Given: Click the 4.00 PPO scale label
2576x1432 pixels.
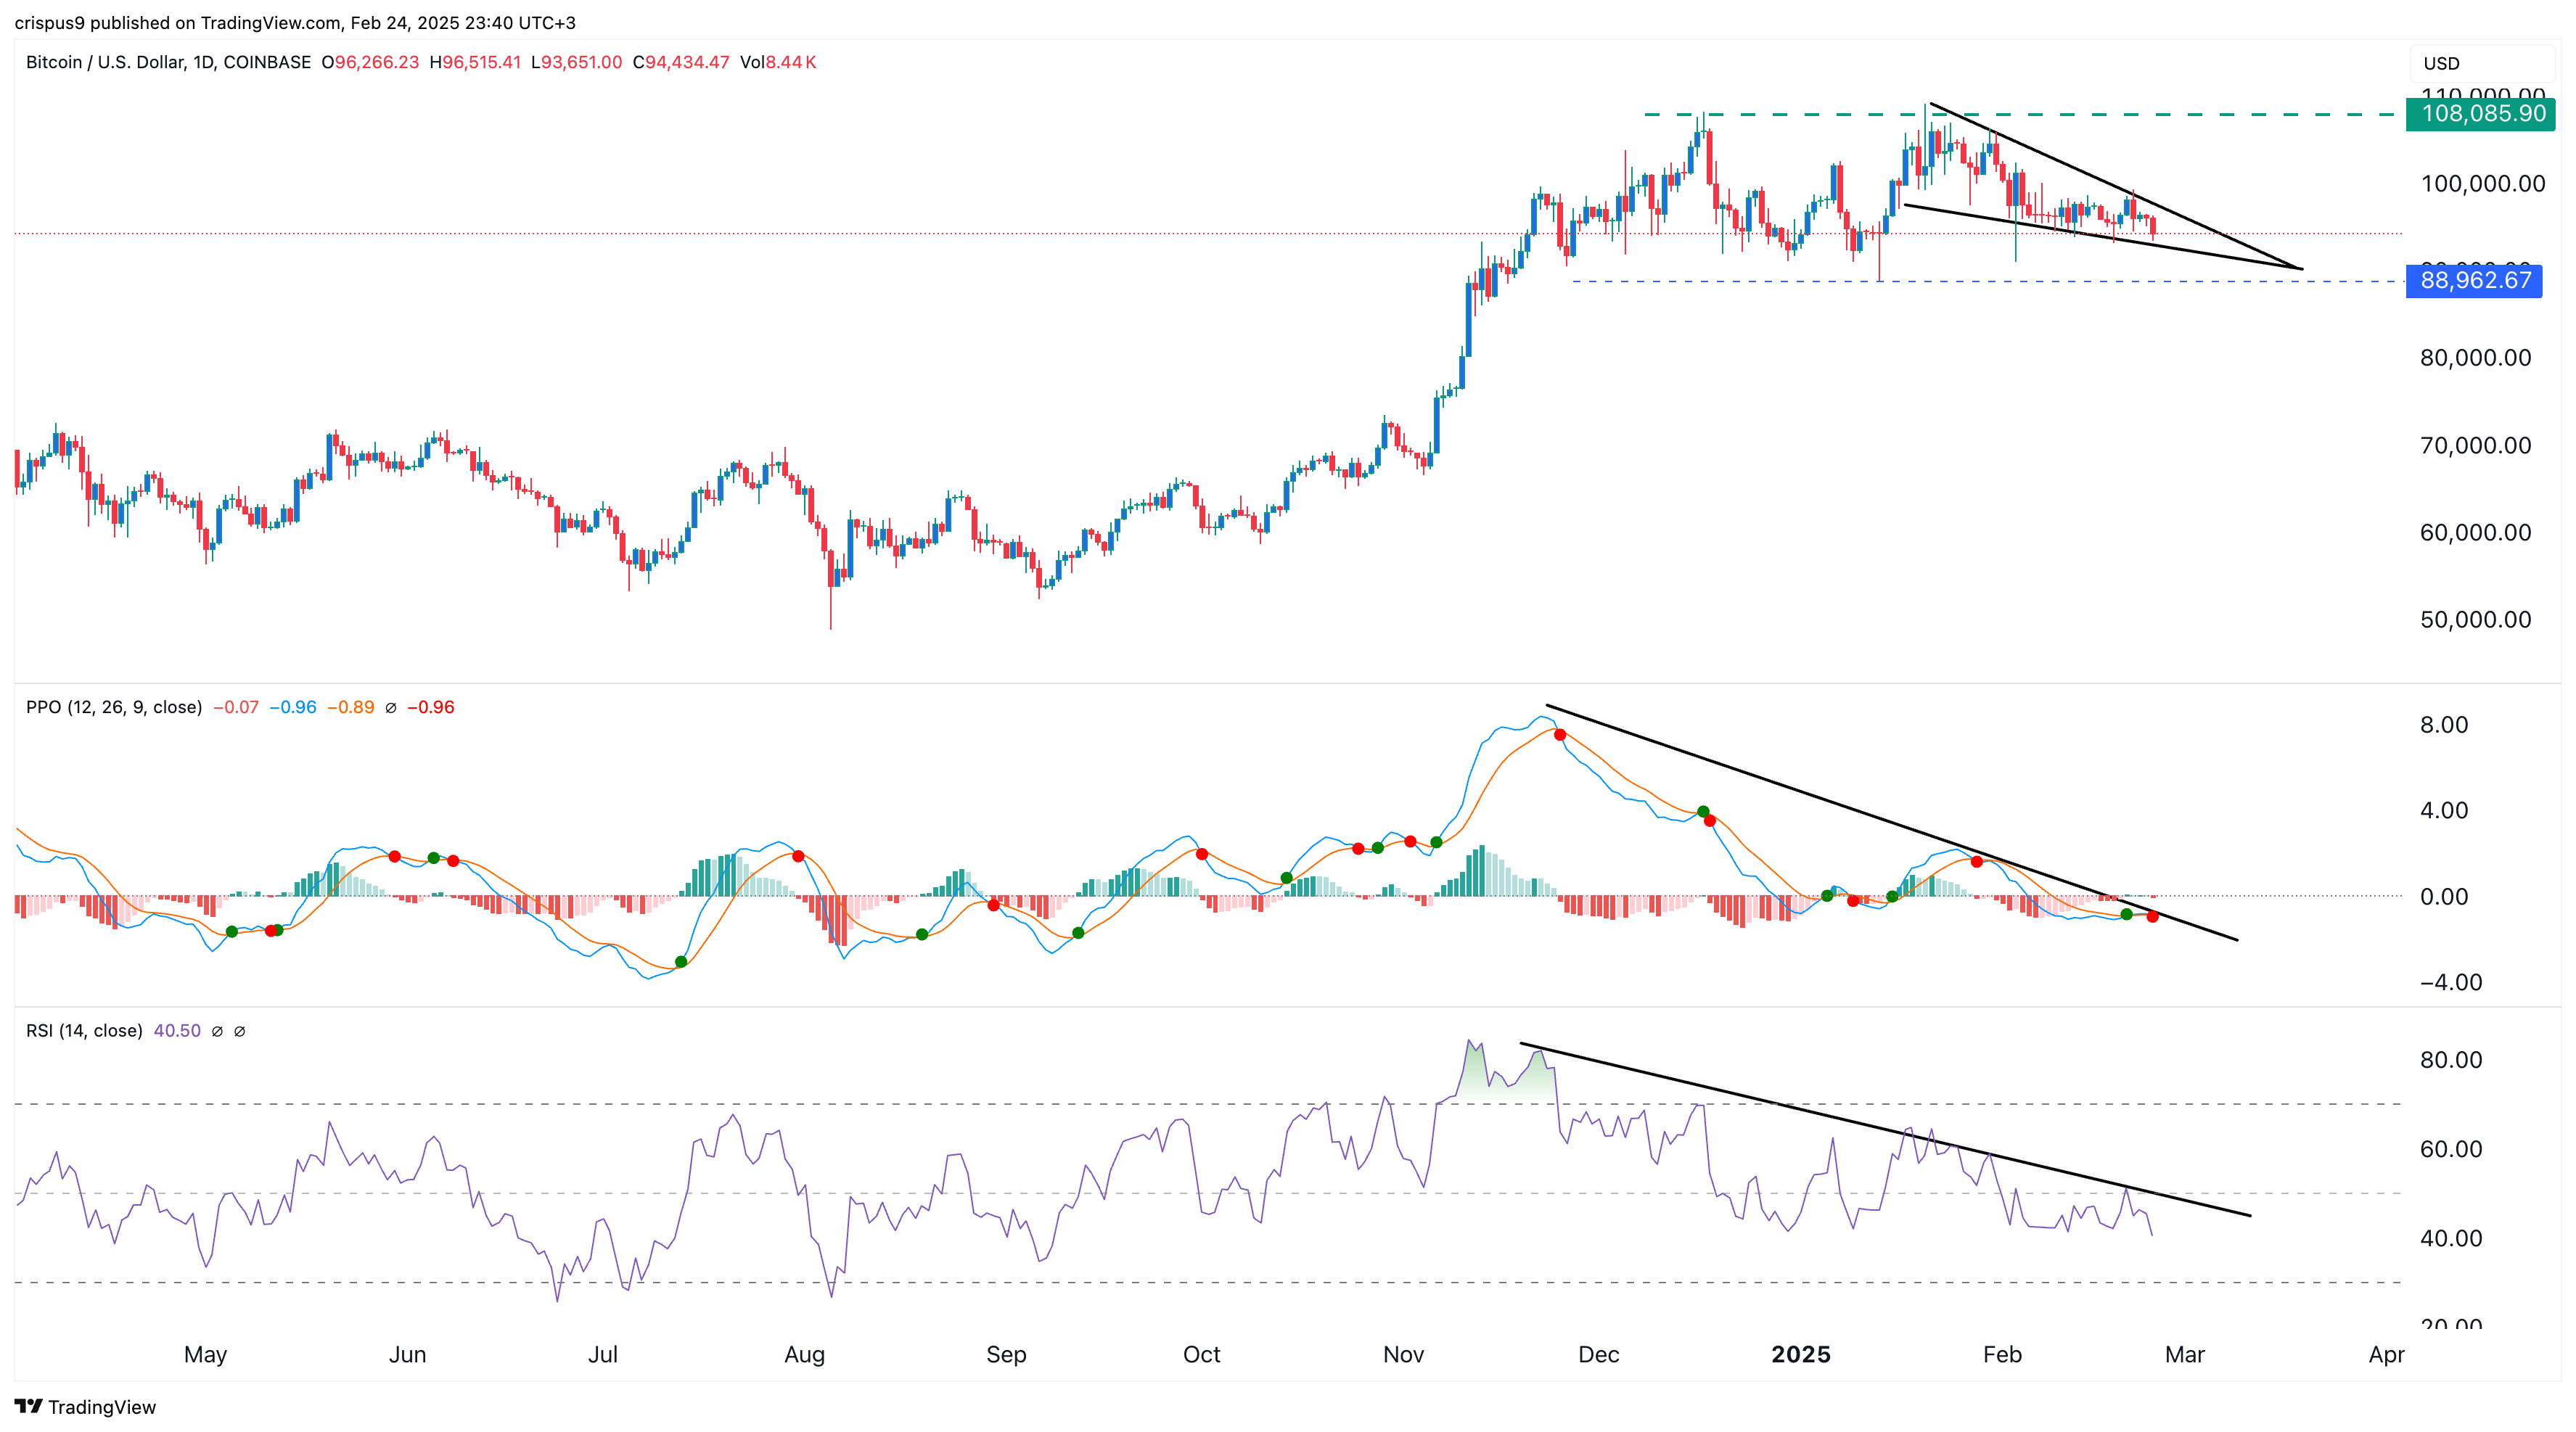Looking at the screenshot, I should [2443, 810].
